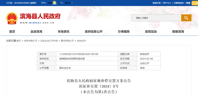Expand weather details via double-chevron arrow

pos(72,3)
